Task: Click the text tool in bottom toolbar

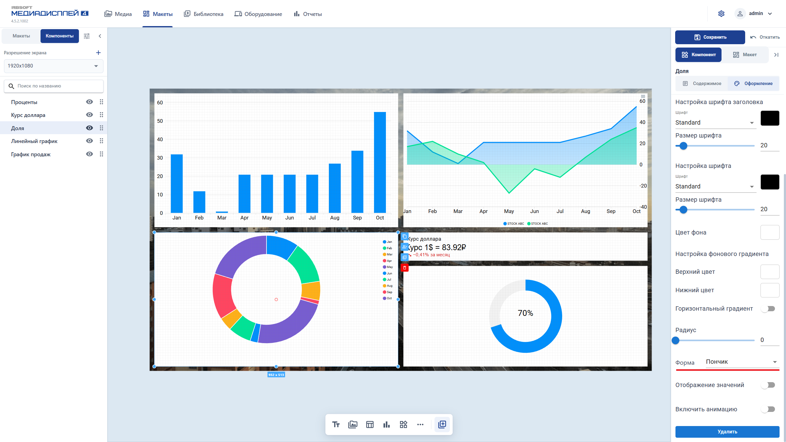Action: pyautogui.click(x=336, y=425)
